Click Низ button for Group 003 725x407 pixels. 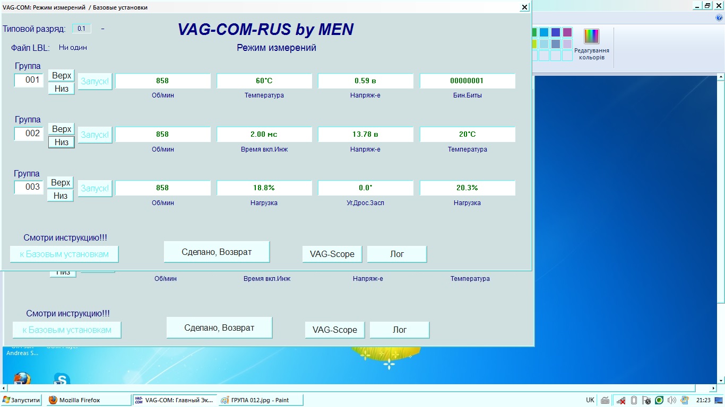[x=61, y=196]
